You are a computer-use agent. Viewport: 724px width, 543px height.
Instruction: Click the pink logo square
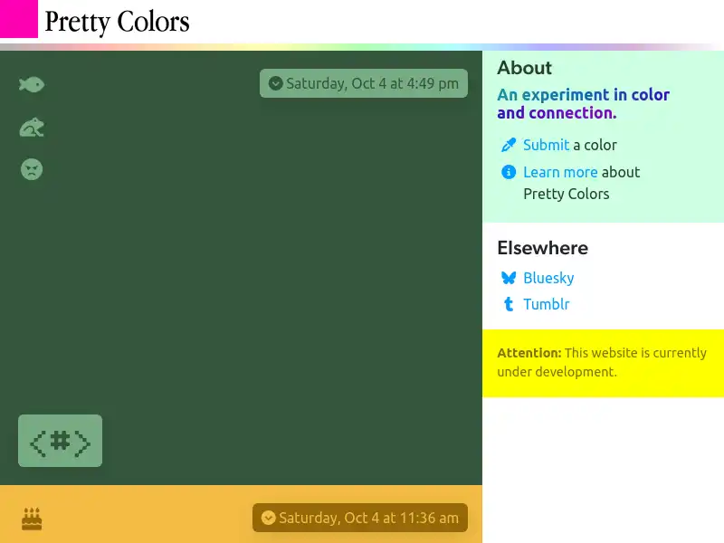[17, 18]
